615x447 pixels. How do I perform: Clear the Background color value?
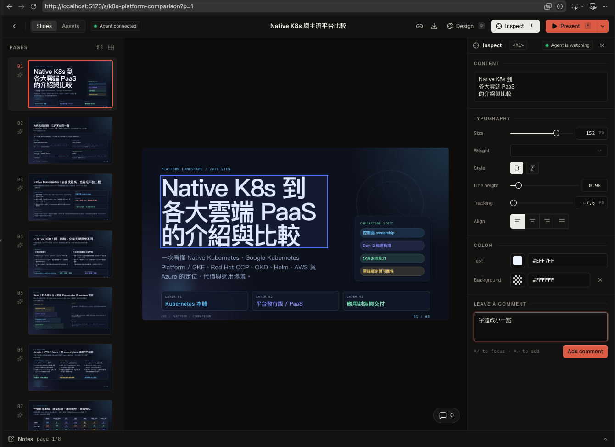[600, 280]
